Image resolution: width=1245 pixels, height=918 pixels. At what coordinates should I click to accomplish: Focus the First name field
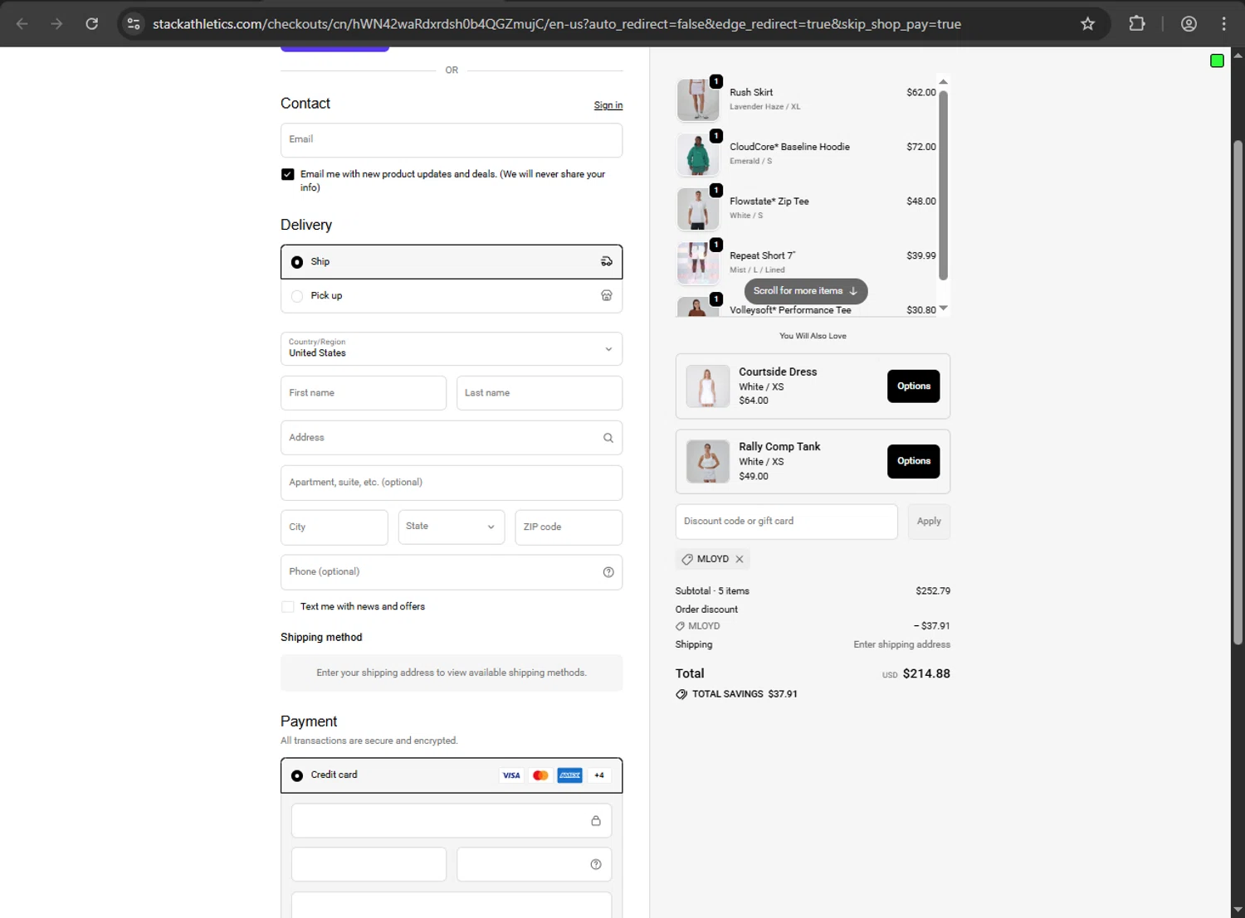tap(364, 393)
